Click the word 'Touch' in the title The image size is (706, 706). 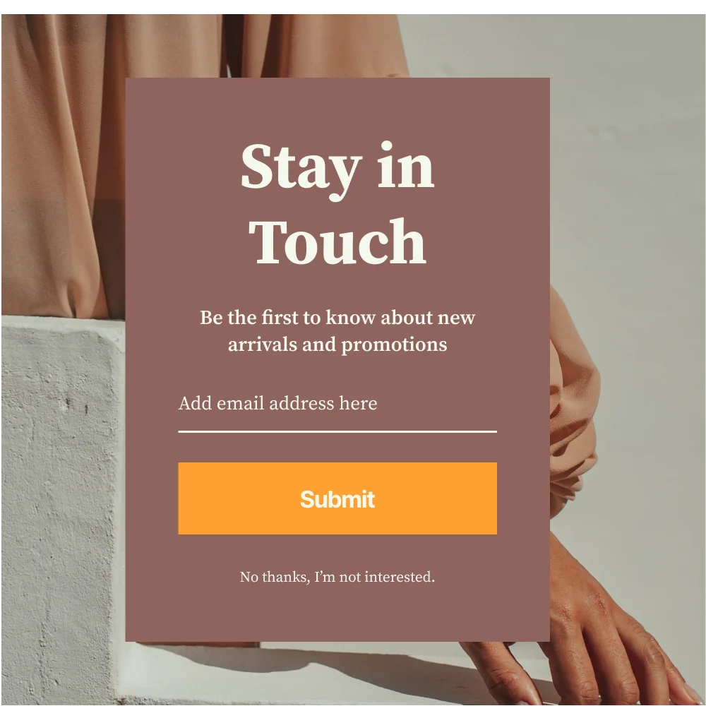click(x=337, y=241)
